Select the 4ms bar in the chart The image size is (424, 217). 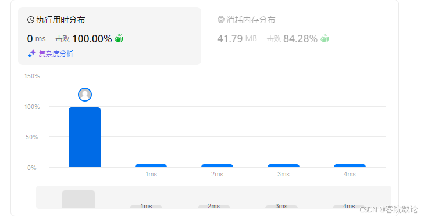pyautogui.click(x=350, y=166)
